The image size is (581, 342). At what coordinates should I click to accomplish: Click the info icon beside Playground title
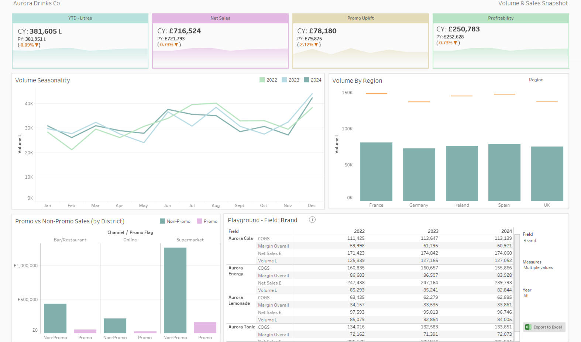click(312, 220)
